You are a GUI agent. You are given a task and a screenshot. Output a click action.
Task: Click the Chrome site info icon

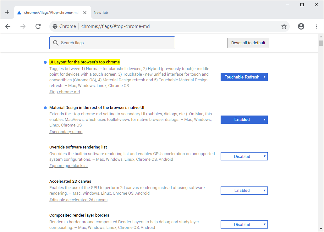[55, 26]
